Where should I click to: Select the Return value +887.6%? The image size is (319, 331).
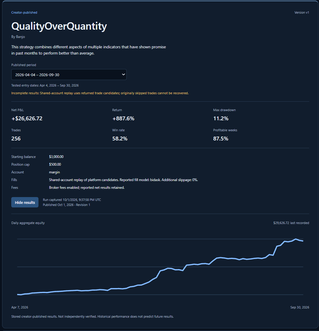(123, 119)
